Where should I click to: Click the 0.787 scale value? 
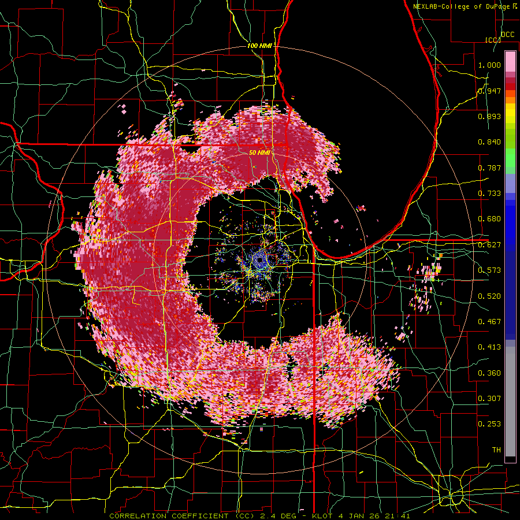[489, 168]
